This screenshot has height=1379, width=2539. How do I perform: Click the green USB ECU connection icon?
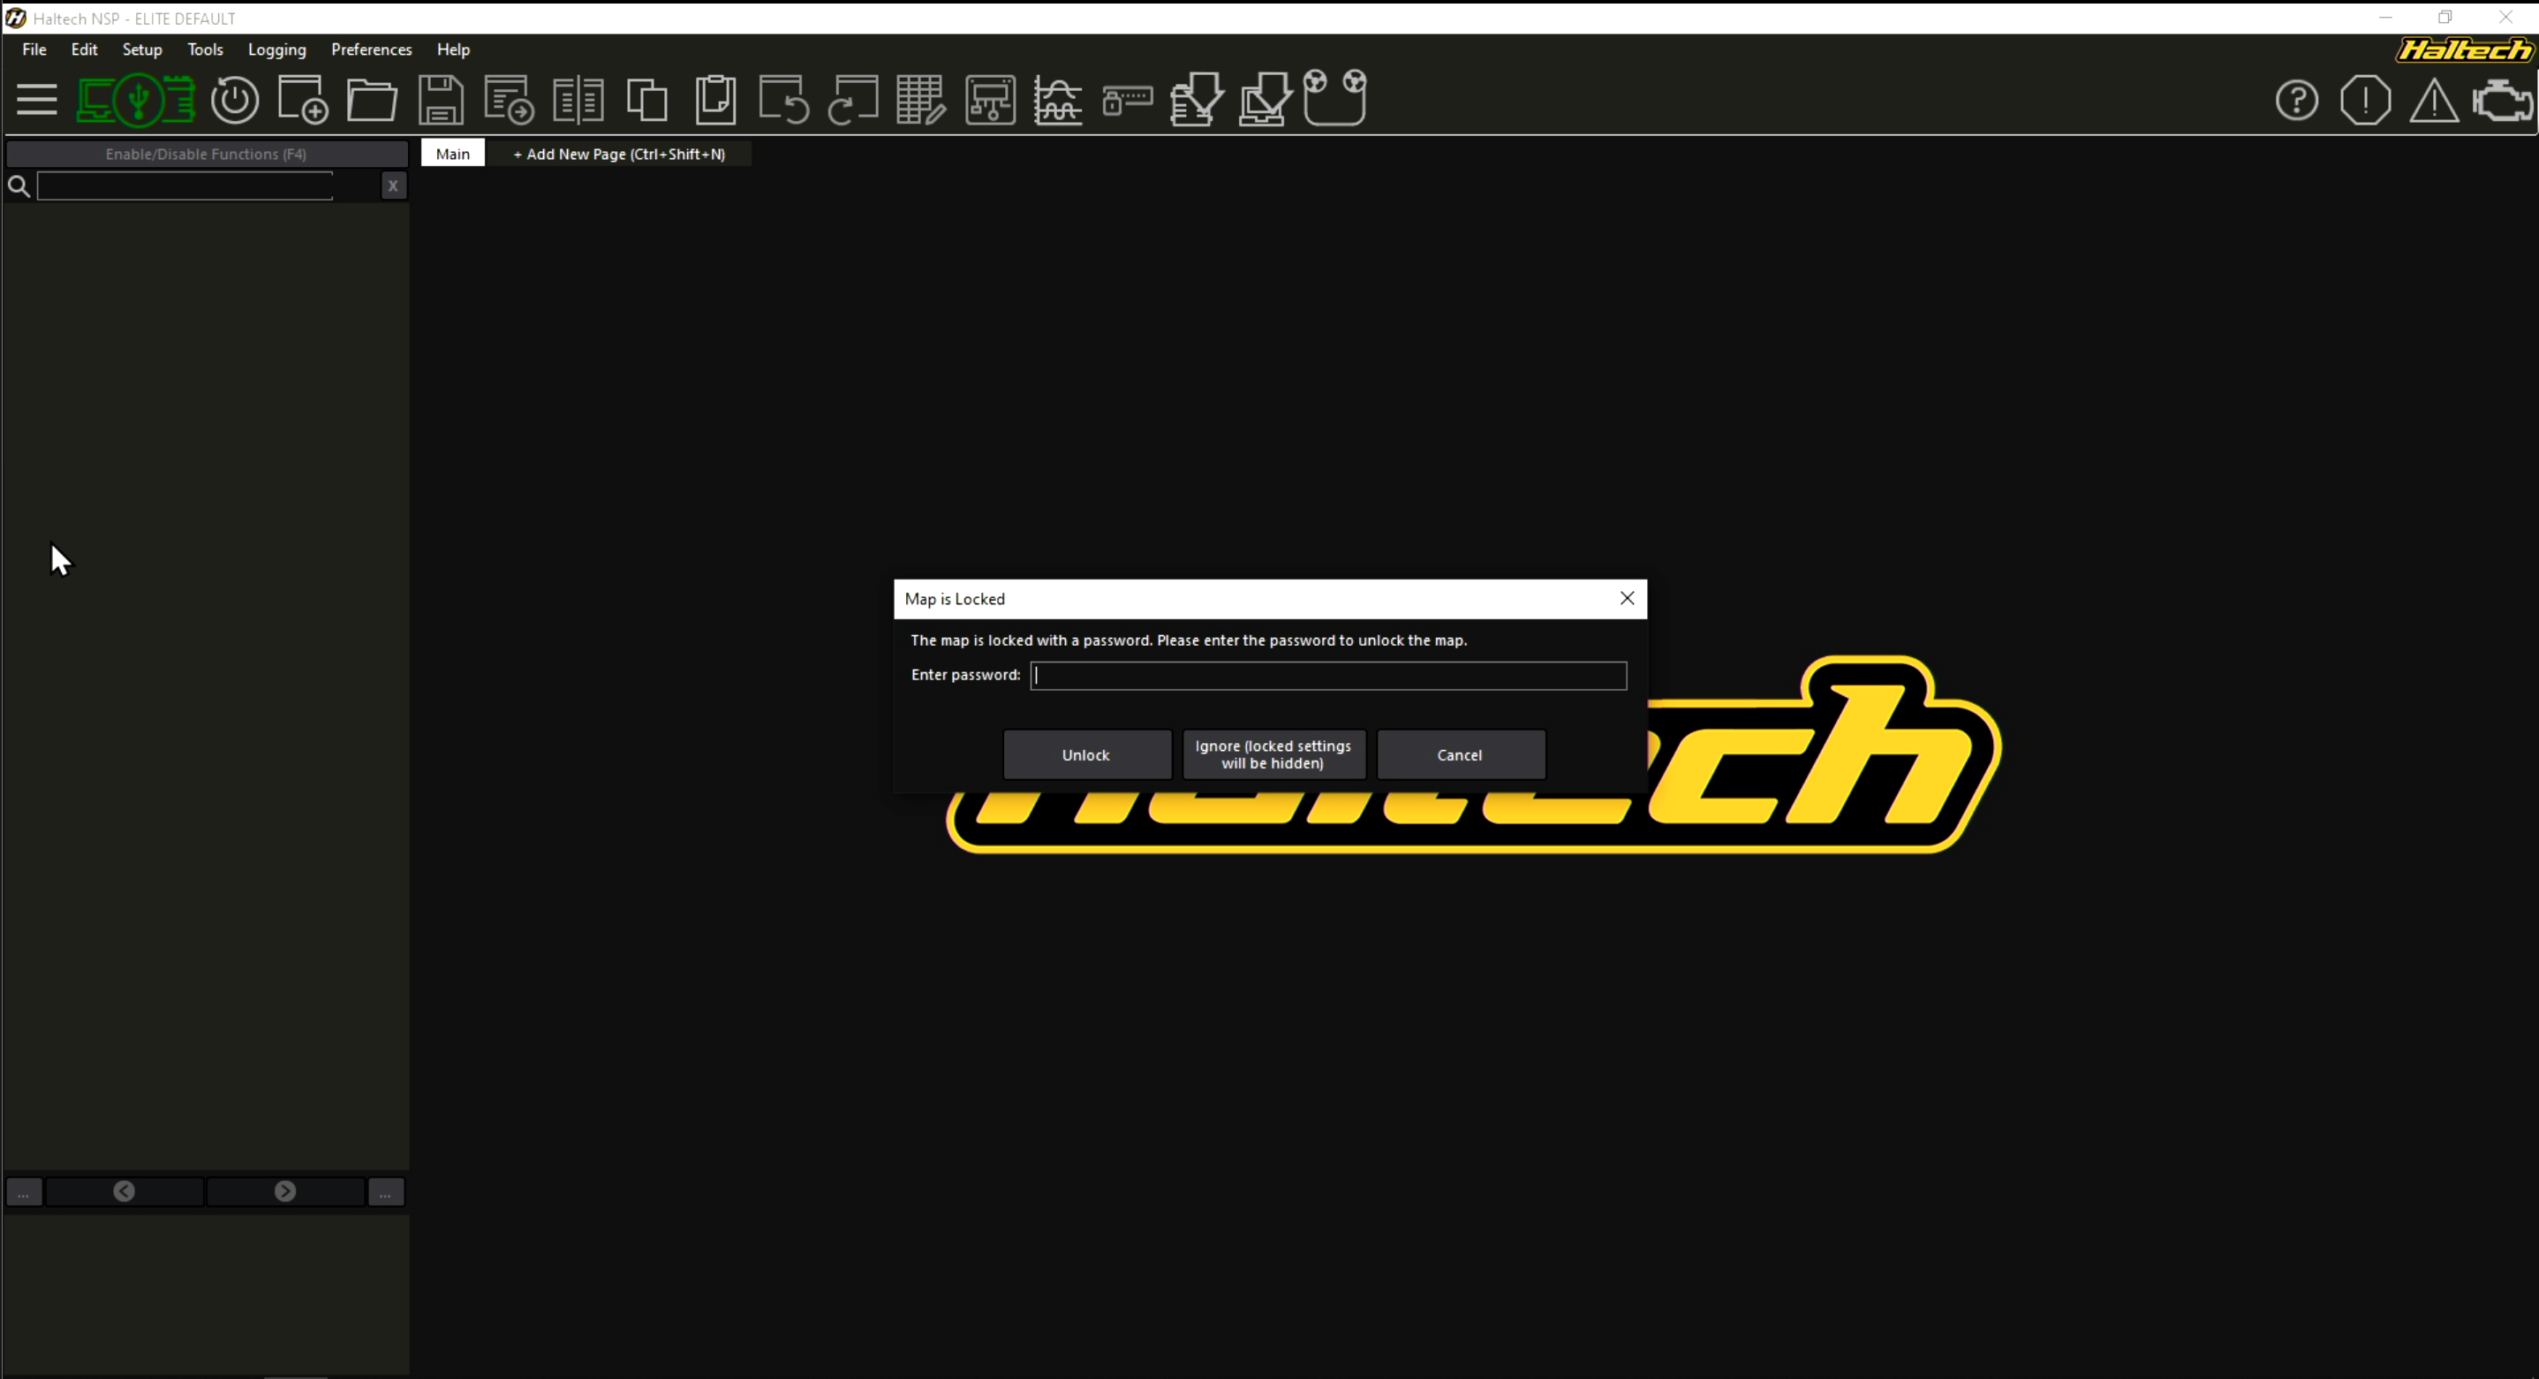[x=136, y=100]
